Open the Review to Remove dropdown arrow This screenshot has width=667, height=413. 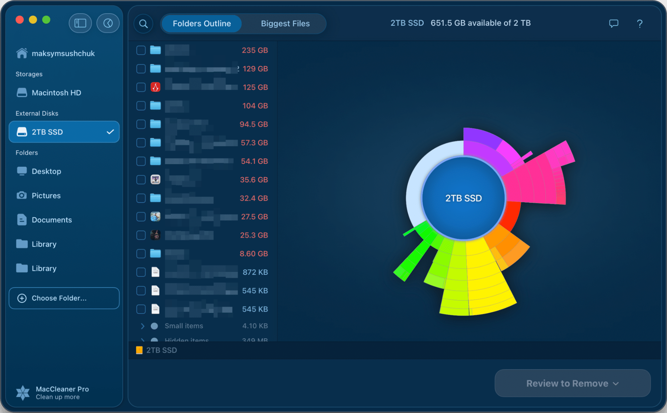[x=616, y=383]
